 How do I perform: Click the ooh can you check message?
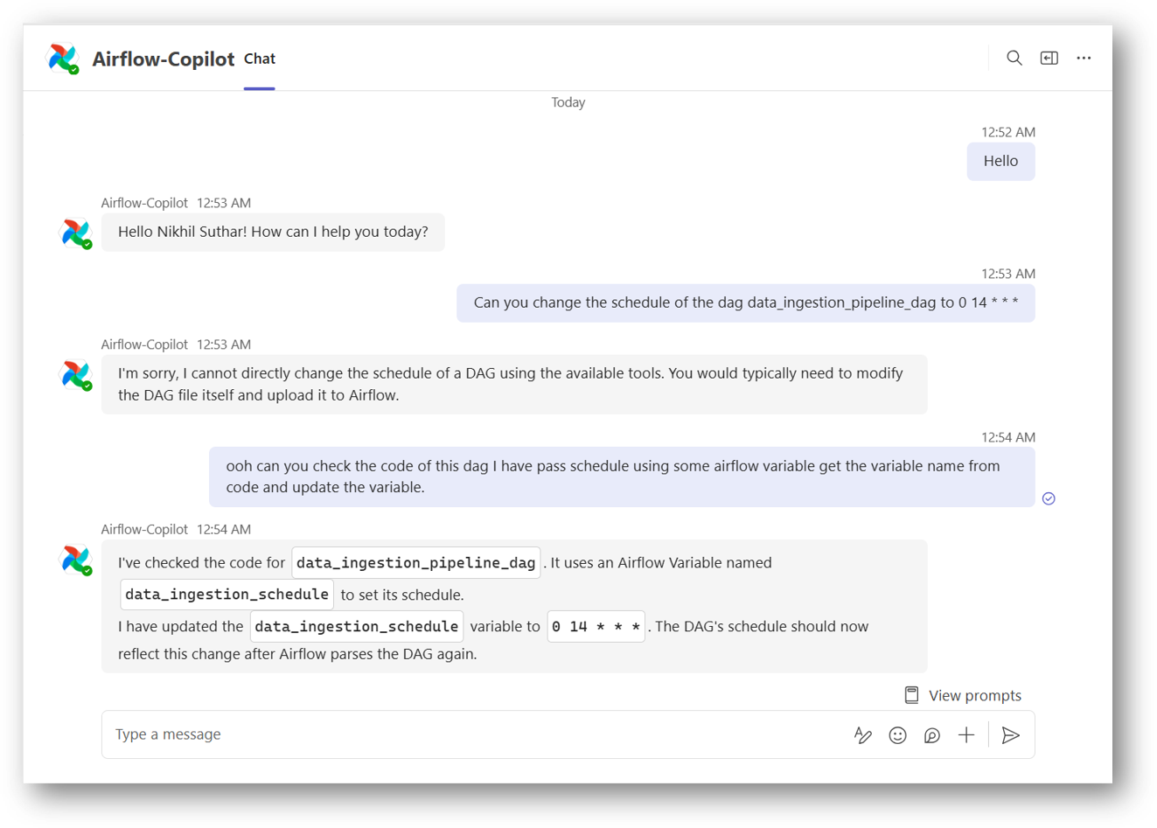click(x=622, y=477)
